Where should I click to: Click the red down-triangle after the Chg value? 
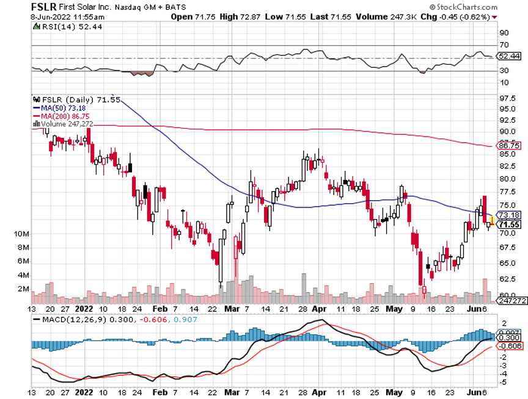[x=494, y=17]
